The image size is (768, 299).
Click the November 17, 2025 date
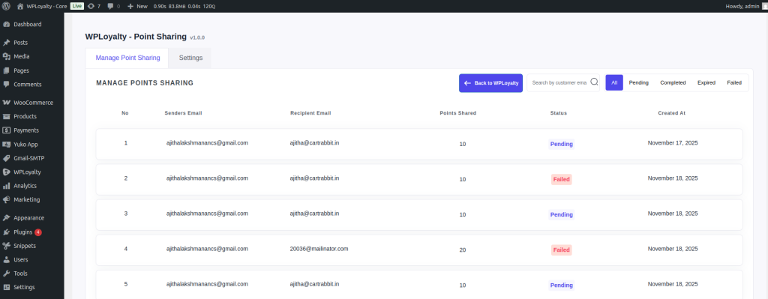coord(673,143)
